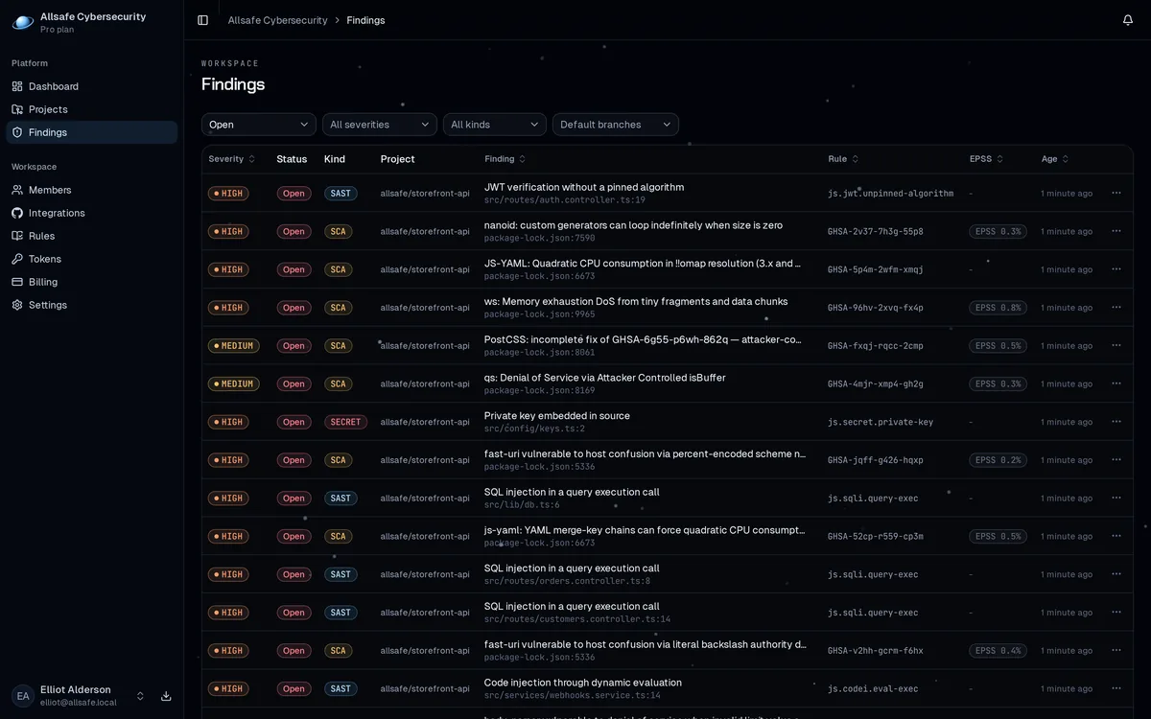Open Rules page in sidebar
The height and width of the screenshot is (719, 1151).
coord(92,236)
